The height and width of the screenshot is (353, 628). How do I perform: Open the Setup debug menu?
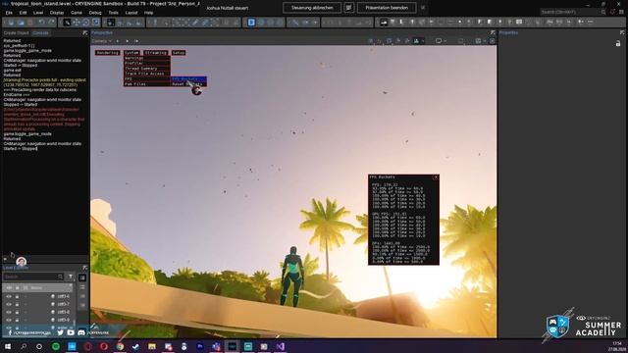pyautogui.click(x=179, y=53)
